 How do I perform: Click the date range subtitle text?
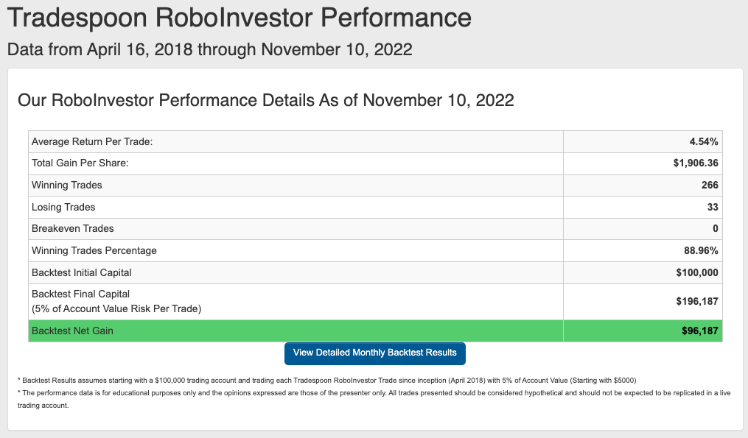tap(210, 49)
